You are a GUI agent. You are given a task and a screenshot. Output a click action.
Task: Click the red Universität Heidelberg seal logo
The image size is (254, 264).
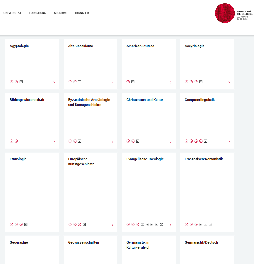225,13
